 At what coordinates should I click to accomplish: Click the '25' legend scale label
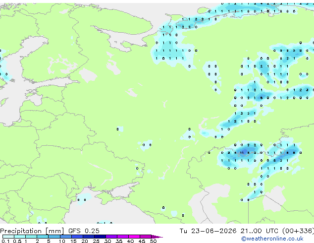point(96,241)
